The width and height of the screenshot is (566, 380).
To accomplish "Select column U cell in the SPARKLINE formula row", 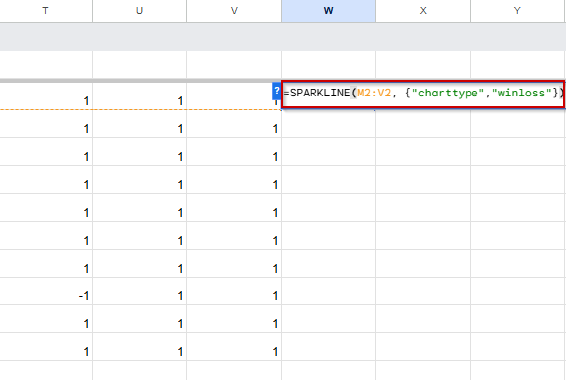I will tap(139, 95).
